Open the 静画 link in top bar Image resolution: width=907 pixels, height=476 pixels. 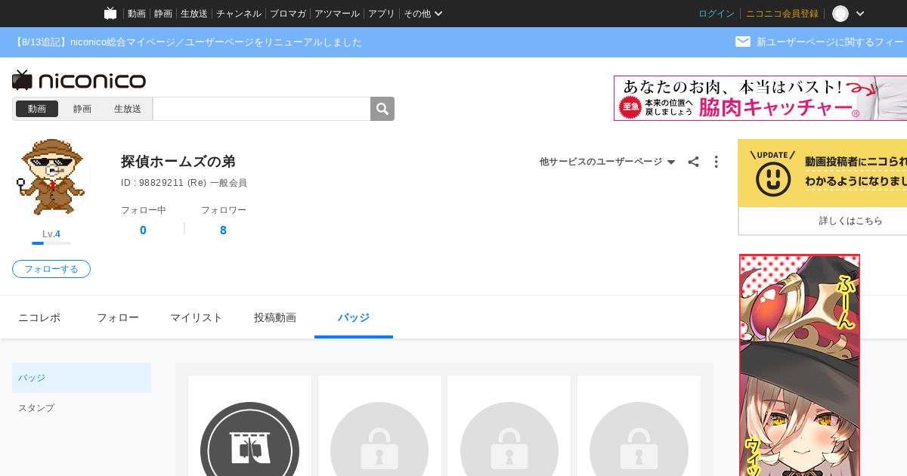[x=163, y=14]
